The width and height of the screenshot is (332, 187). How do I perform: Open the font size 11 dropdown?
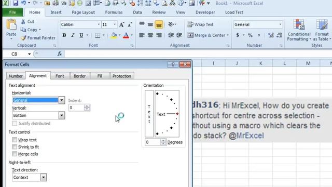pyautogui.click(x=115, y=24)
